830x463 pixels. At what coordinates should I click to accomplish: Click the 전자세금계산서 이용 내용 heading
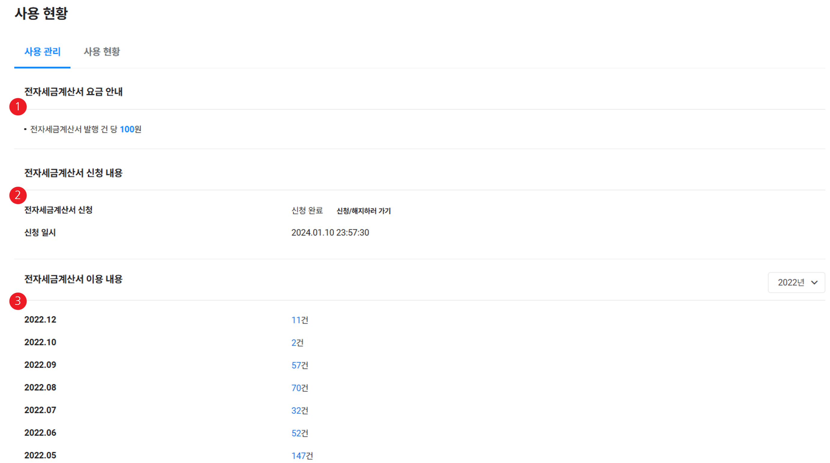click(x=73, y=279)
